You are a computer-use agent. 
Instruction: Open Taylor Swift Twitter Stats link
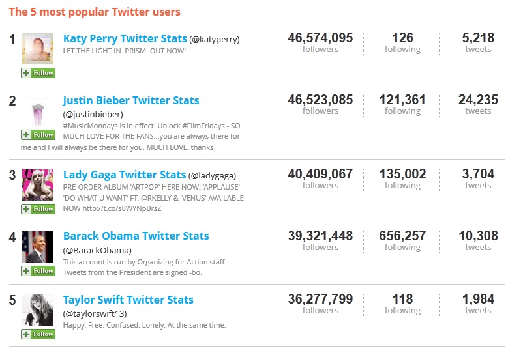click(128, 300)
